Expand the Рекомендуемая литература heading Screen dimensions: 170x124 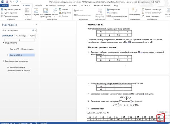pos(3,61)
